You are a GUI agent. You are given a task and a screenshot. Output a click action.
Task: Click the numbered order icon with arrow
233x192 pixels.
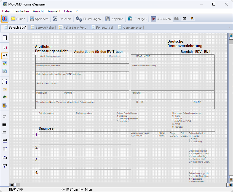[5, 105]
